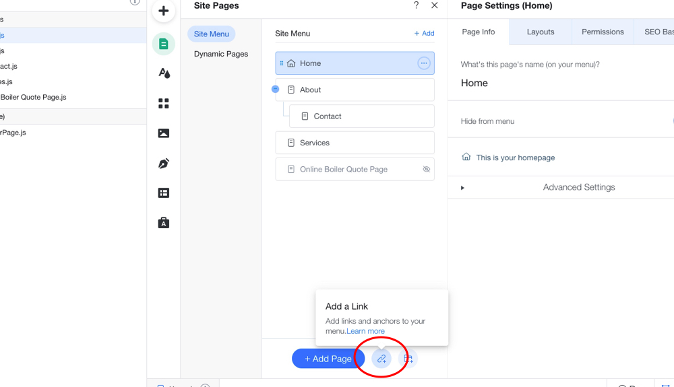Click Advanced Settings heading text

[x=578, y=188]
